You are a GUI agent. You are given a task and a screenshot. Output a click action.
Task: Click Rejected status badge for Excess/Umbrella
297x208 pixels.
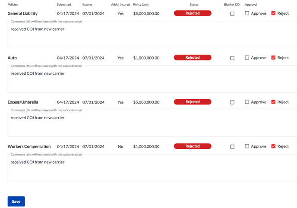(193, 102)
